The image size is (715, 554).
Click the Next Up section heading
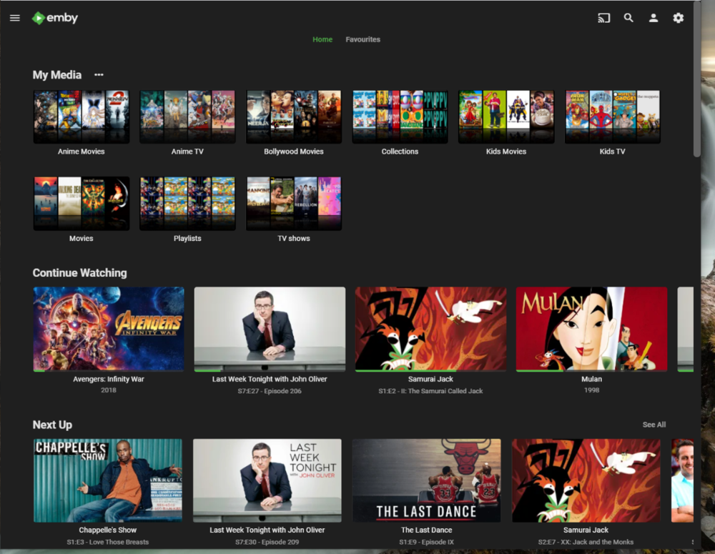click(52, 425)
